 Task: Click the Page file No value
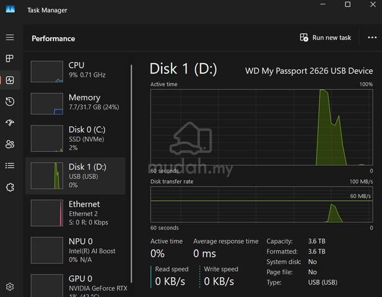tap(312, 272)
